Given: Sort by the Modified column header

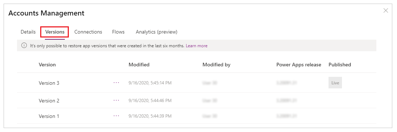Looking at the screenshot, I should [139, 65].
